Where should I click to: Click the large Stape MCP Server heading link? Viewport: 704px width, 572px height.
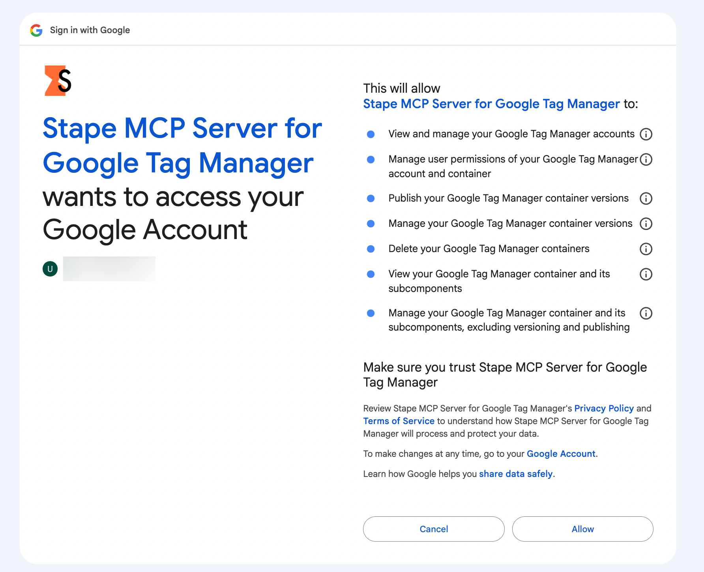[182, 146]
